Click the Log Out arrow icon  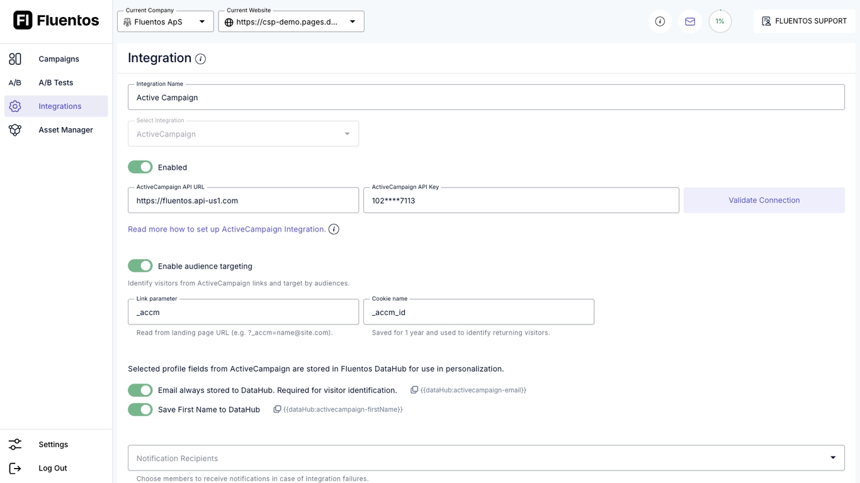(15, 468)
